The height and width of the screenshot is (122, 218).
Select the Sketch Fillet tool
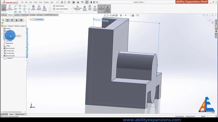[x=24, y=12]
